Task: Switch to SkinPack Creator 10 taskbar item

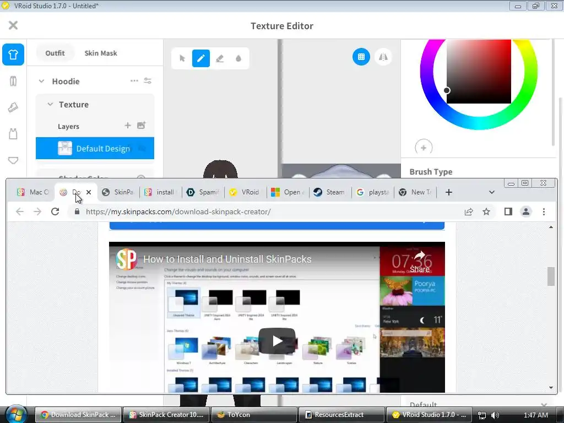Action: point(166,415)
